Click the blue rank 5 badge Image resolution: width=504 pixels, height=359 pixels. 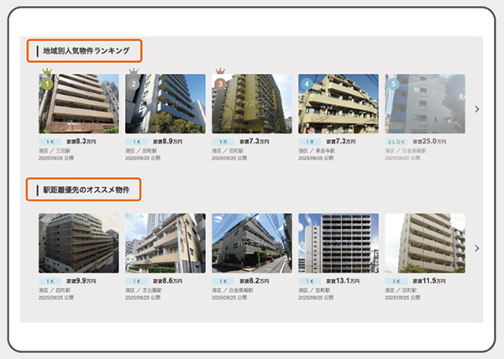pos(393,83)
